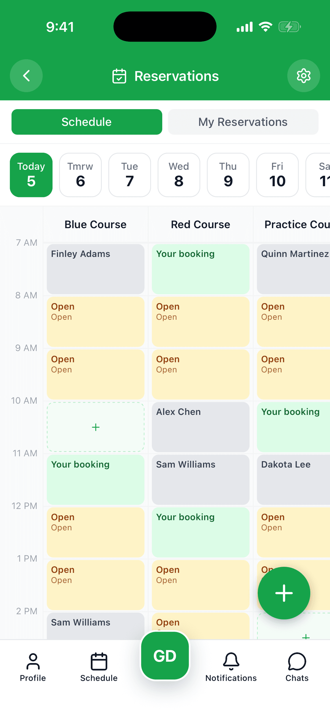Open Profile in bottom navigation

coord(33,667)
